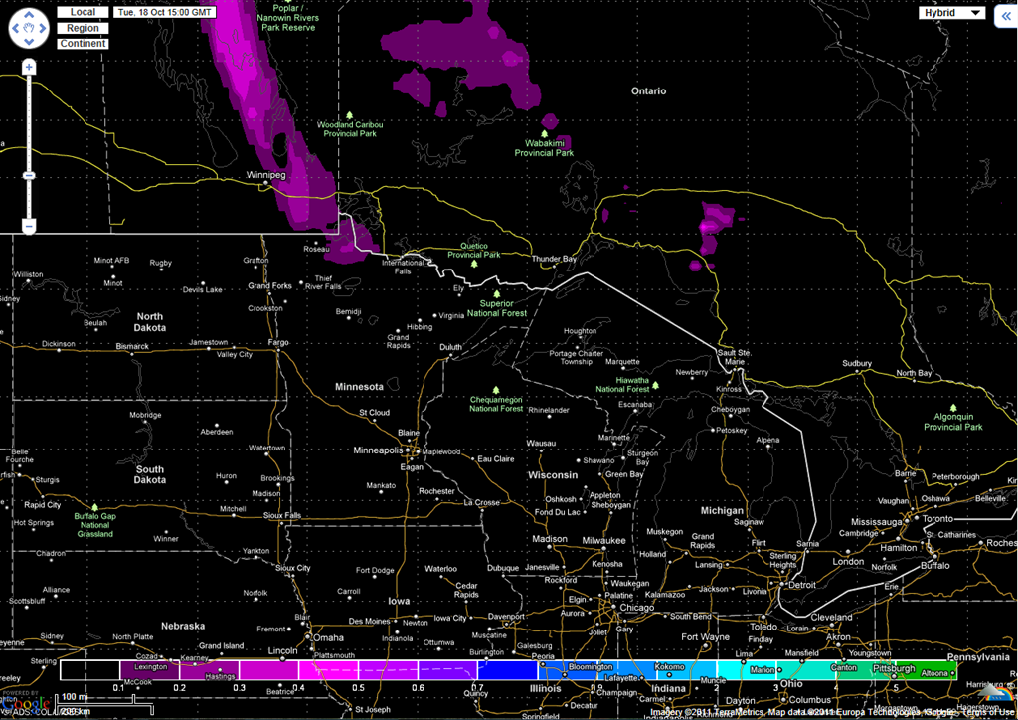The height and width of the screenshot is (720, 1018).
Task: Click the Milwaukee city label
Action: tap(603, 540)
